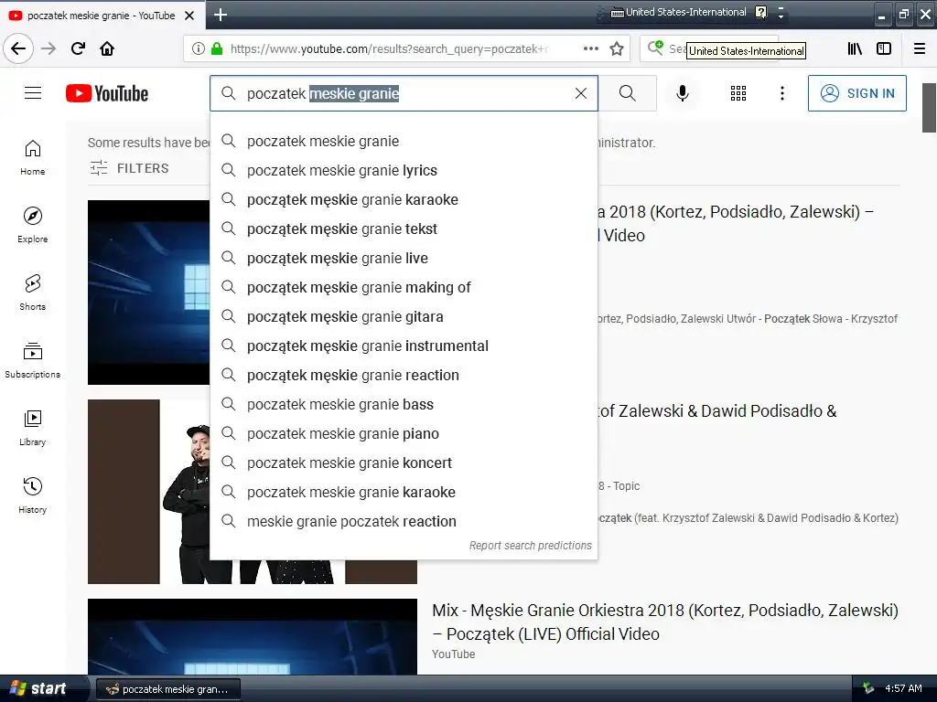937x702 pixels.
Task: Open the Mix video thumbnail
Action: tap(253, 636)
